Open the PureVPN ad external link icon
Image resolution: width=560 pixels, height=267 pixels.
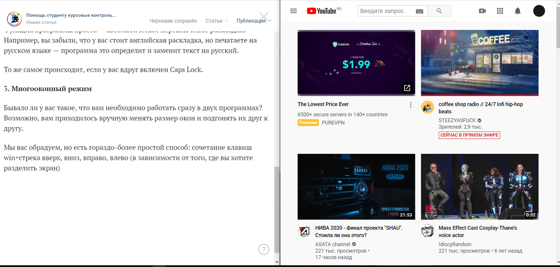click(x=407, y=88)
